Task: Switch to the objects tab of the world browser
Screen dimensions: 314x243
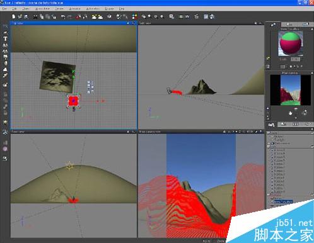Action: (271, 125)
